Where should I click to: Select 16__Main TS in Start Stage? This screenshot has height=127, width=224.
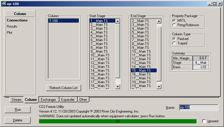102,78
